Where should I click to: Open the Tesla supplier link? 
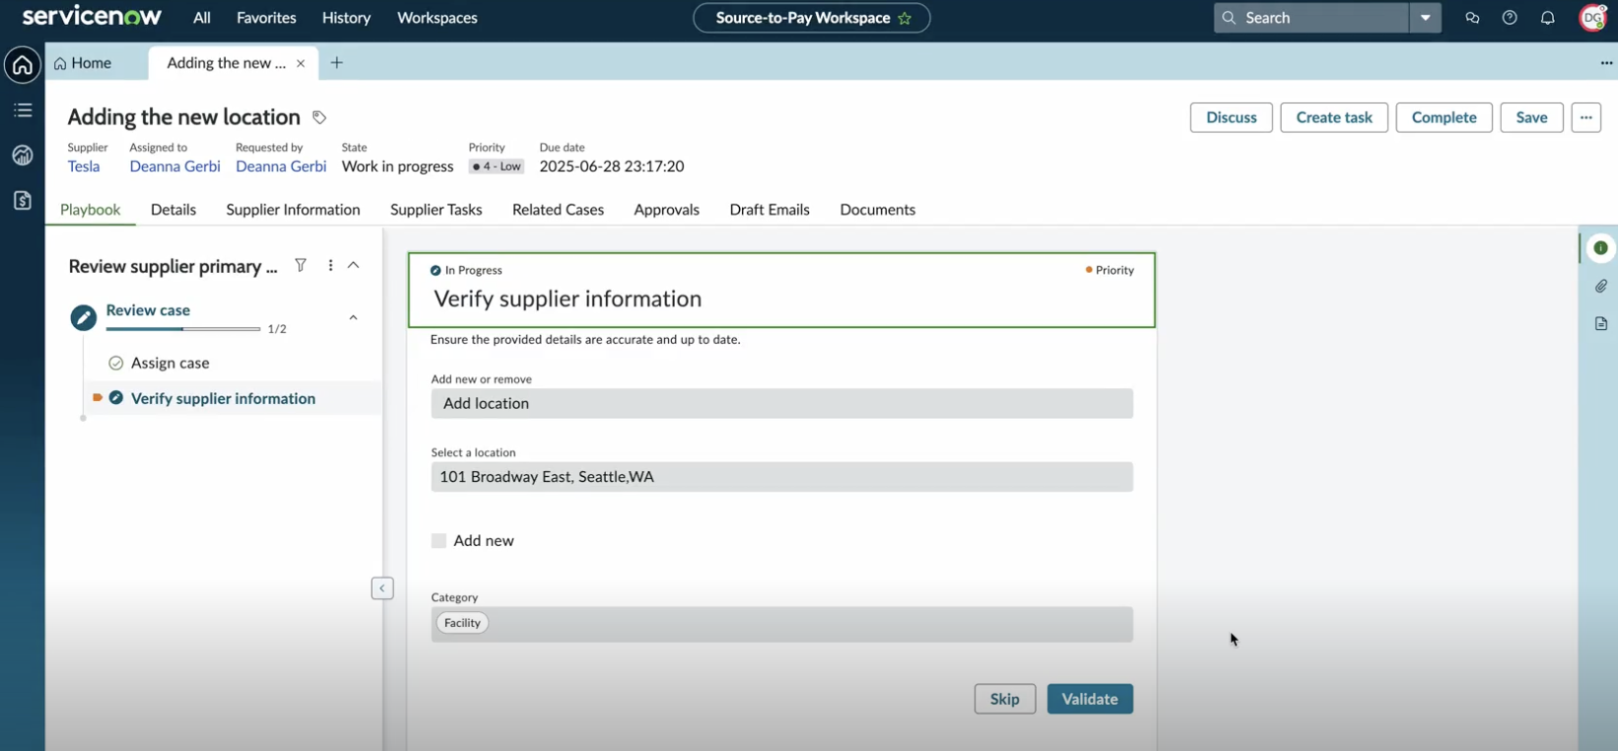point(84,167)
